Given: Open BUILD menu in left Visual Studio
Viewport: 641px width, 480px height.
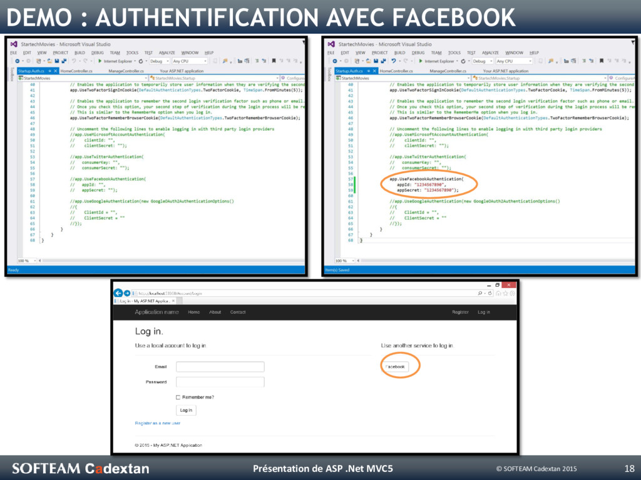Looking at the screenshot, I should click(x=79, y=52).
